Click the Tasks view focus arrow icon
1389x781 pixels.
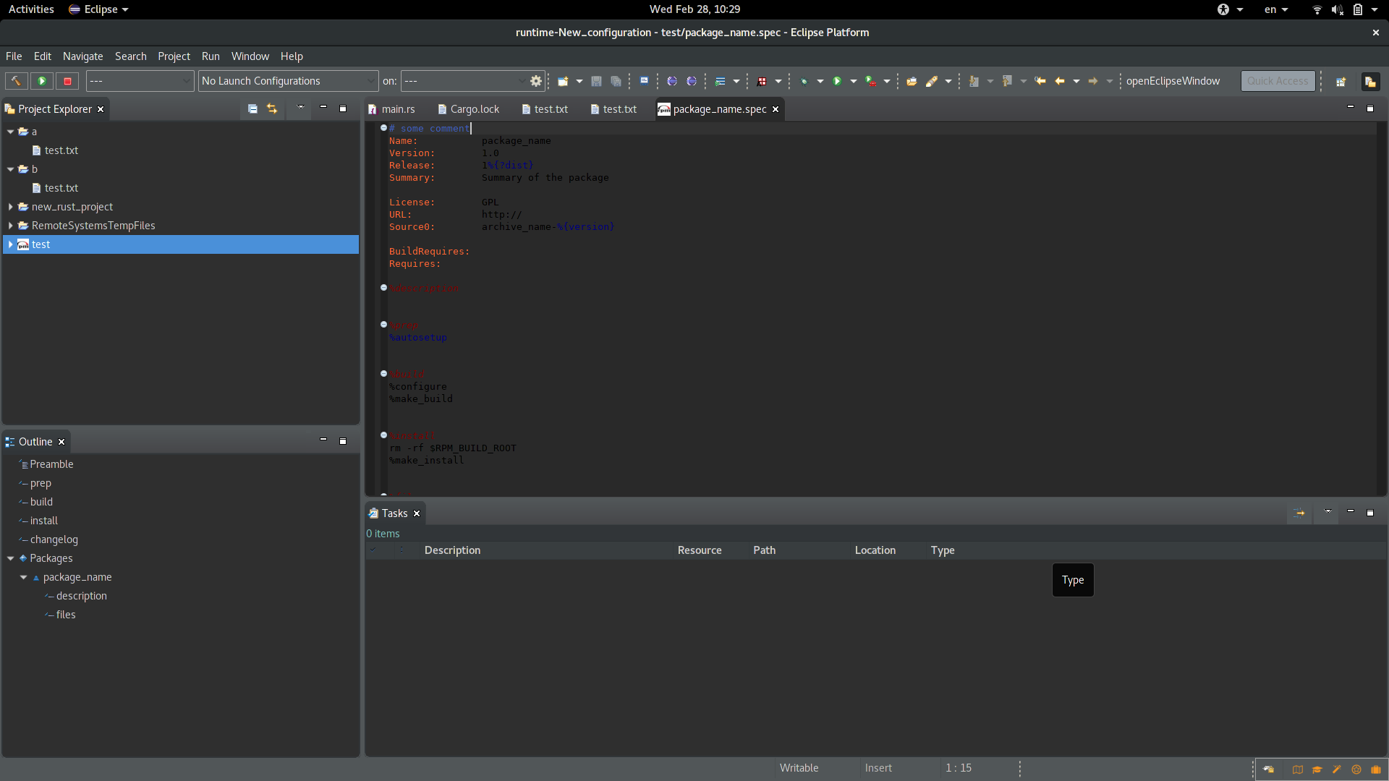coord(1299,513)
